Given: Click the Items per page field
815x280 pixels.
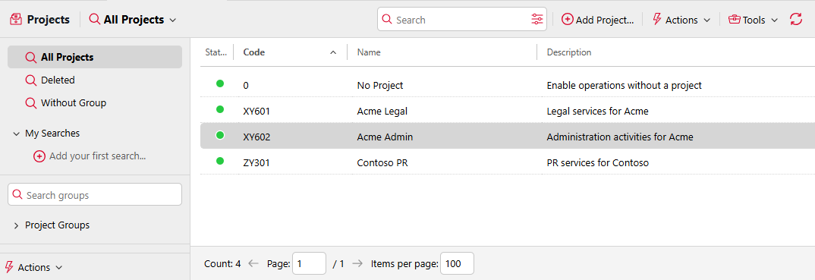Looking at the screenshot, I should (x=457, y=263).
